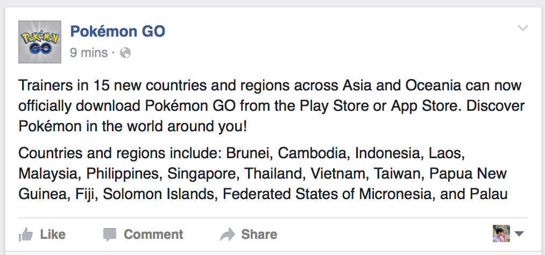Open the dropdown arrow next to the user avatar
The height and width of the screenshot is (255, 545).
pyautogui.click(x=519, y=234)
